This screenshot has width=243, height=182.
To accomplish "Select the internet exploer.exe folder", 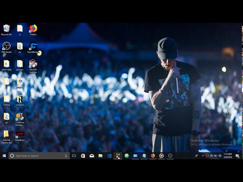I will point(6,137).
